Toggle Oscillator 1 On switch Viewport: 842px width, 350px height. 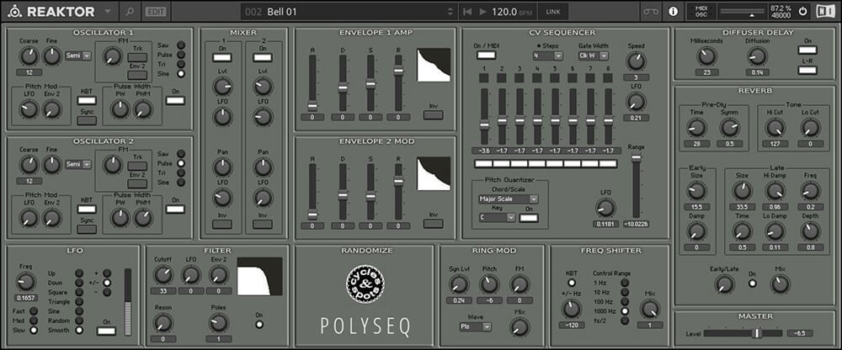point(175,100)
